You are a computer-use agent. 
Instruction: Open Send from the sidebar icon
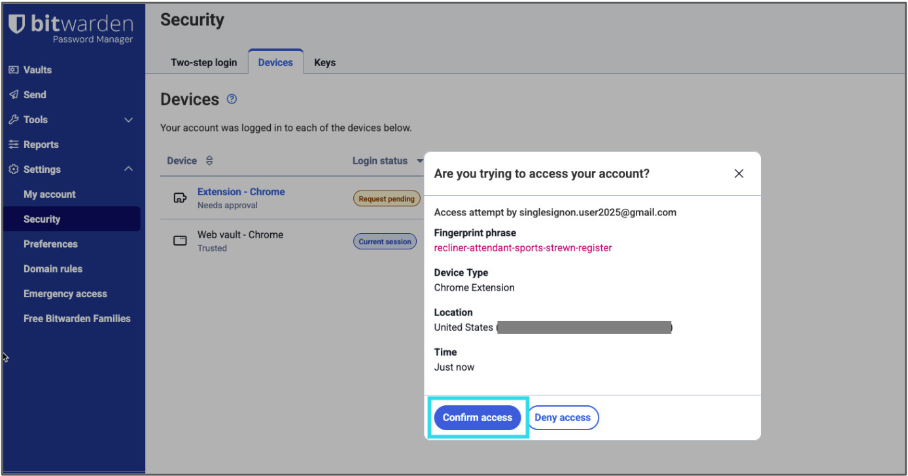(14, 94)
